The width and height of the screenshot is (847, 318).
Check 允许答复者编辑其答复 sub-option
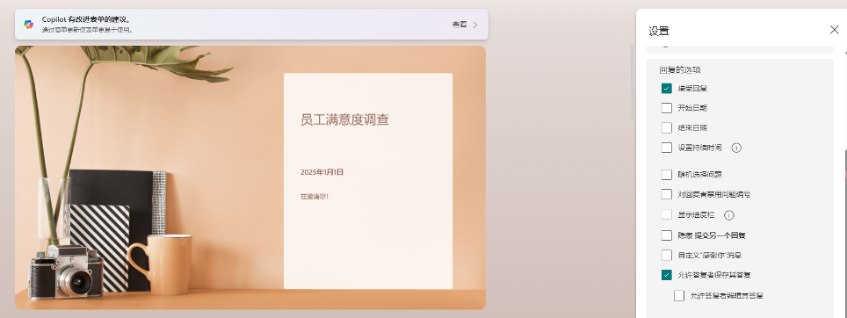[x=679, y=295]
